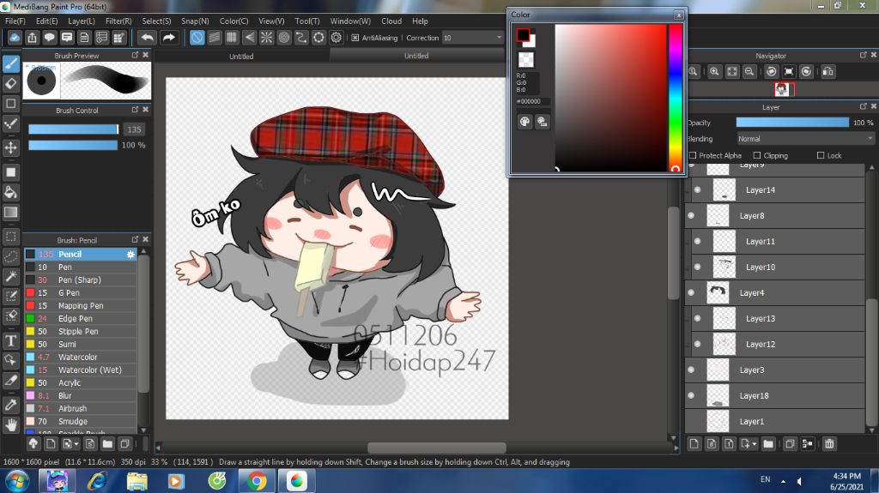Click the Undo arrow in toolbar
This screenshot has height=493, width=879.
pos(147,38)
